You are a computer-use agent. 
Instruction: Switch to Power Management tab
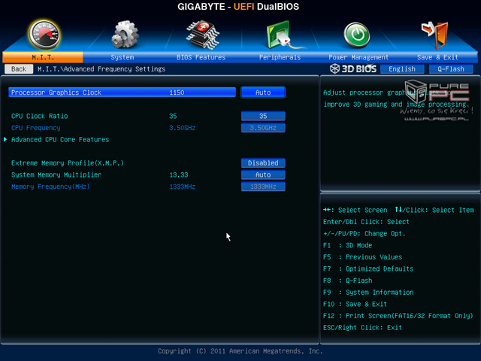[x=358, y=57]
